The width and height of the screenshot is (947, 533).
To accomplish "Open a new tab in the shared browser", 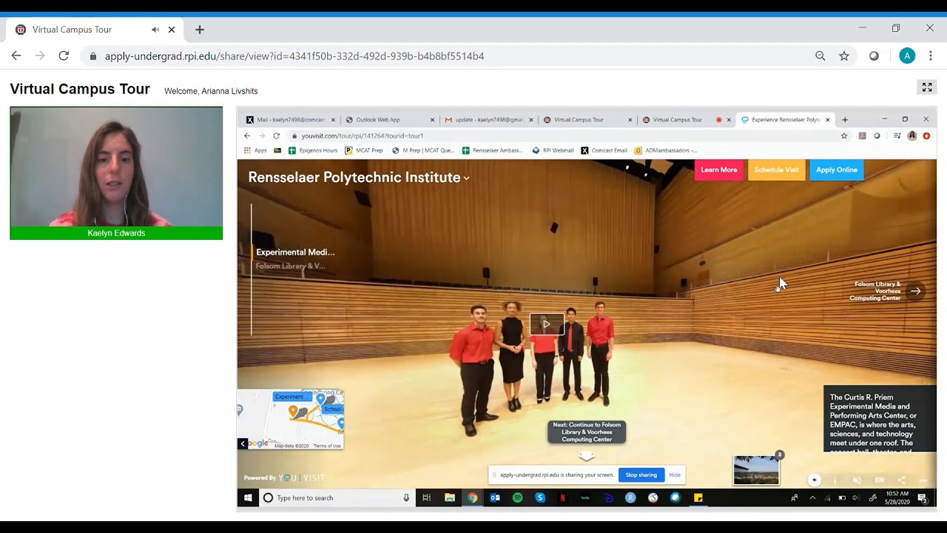I will point(845,120).
